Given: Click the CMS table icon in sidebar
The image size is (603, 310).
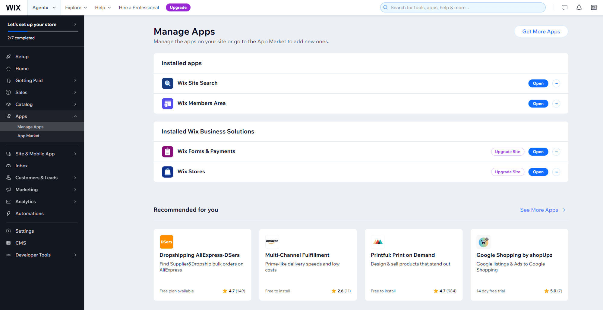Looking at the screenshot, I should (x=8, y=243).
